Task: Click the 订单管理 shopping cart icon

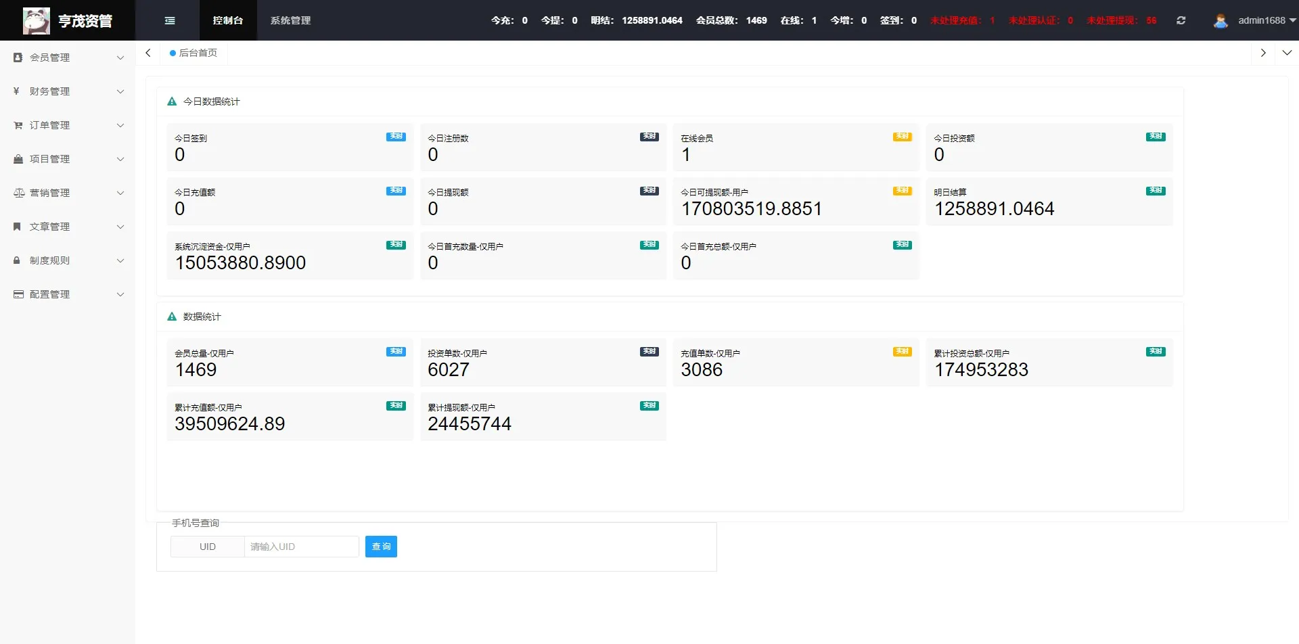Action: pos(18,125)
